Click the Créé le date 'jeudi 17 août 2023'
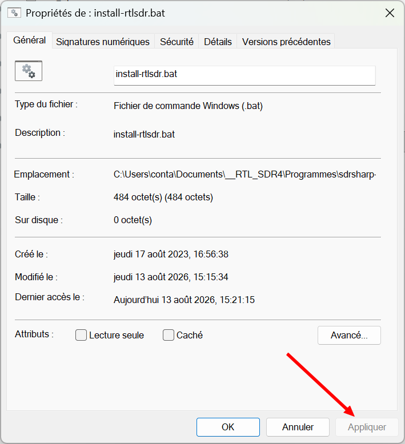405x444 pixels. pyautogui.click(x=151, y=255)
